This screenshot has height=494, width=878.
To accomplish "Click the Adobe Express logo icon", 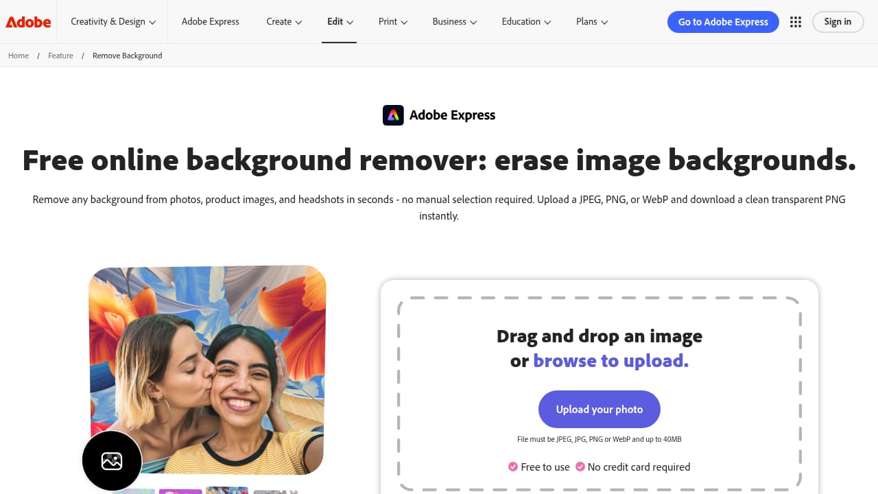I will [393, 115].
